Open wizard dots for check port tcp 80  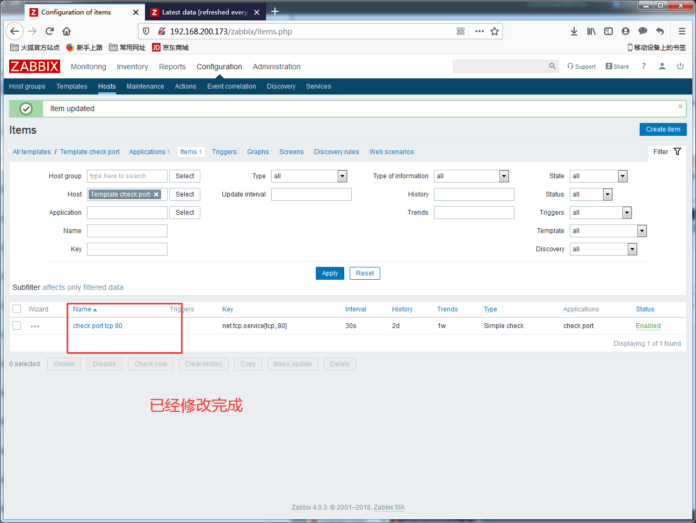35,326
